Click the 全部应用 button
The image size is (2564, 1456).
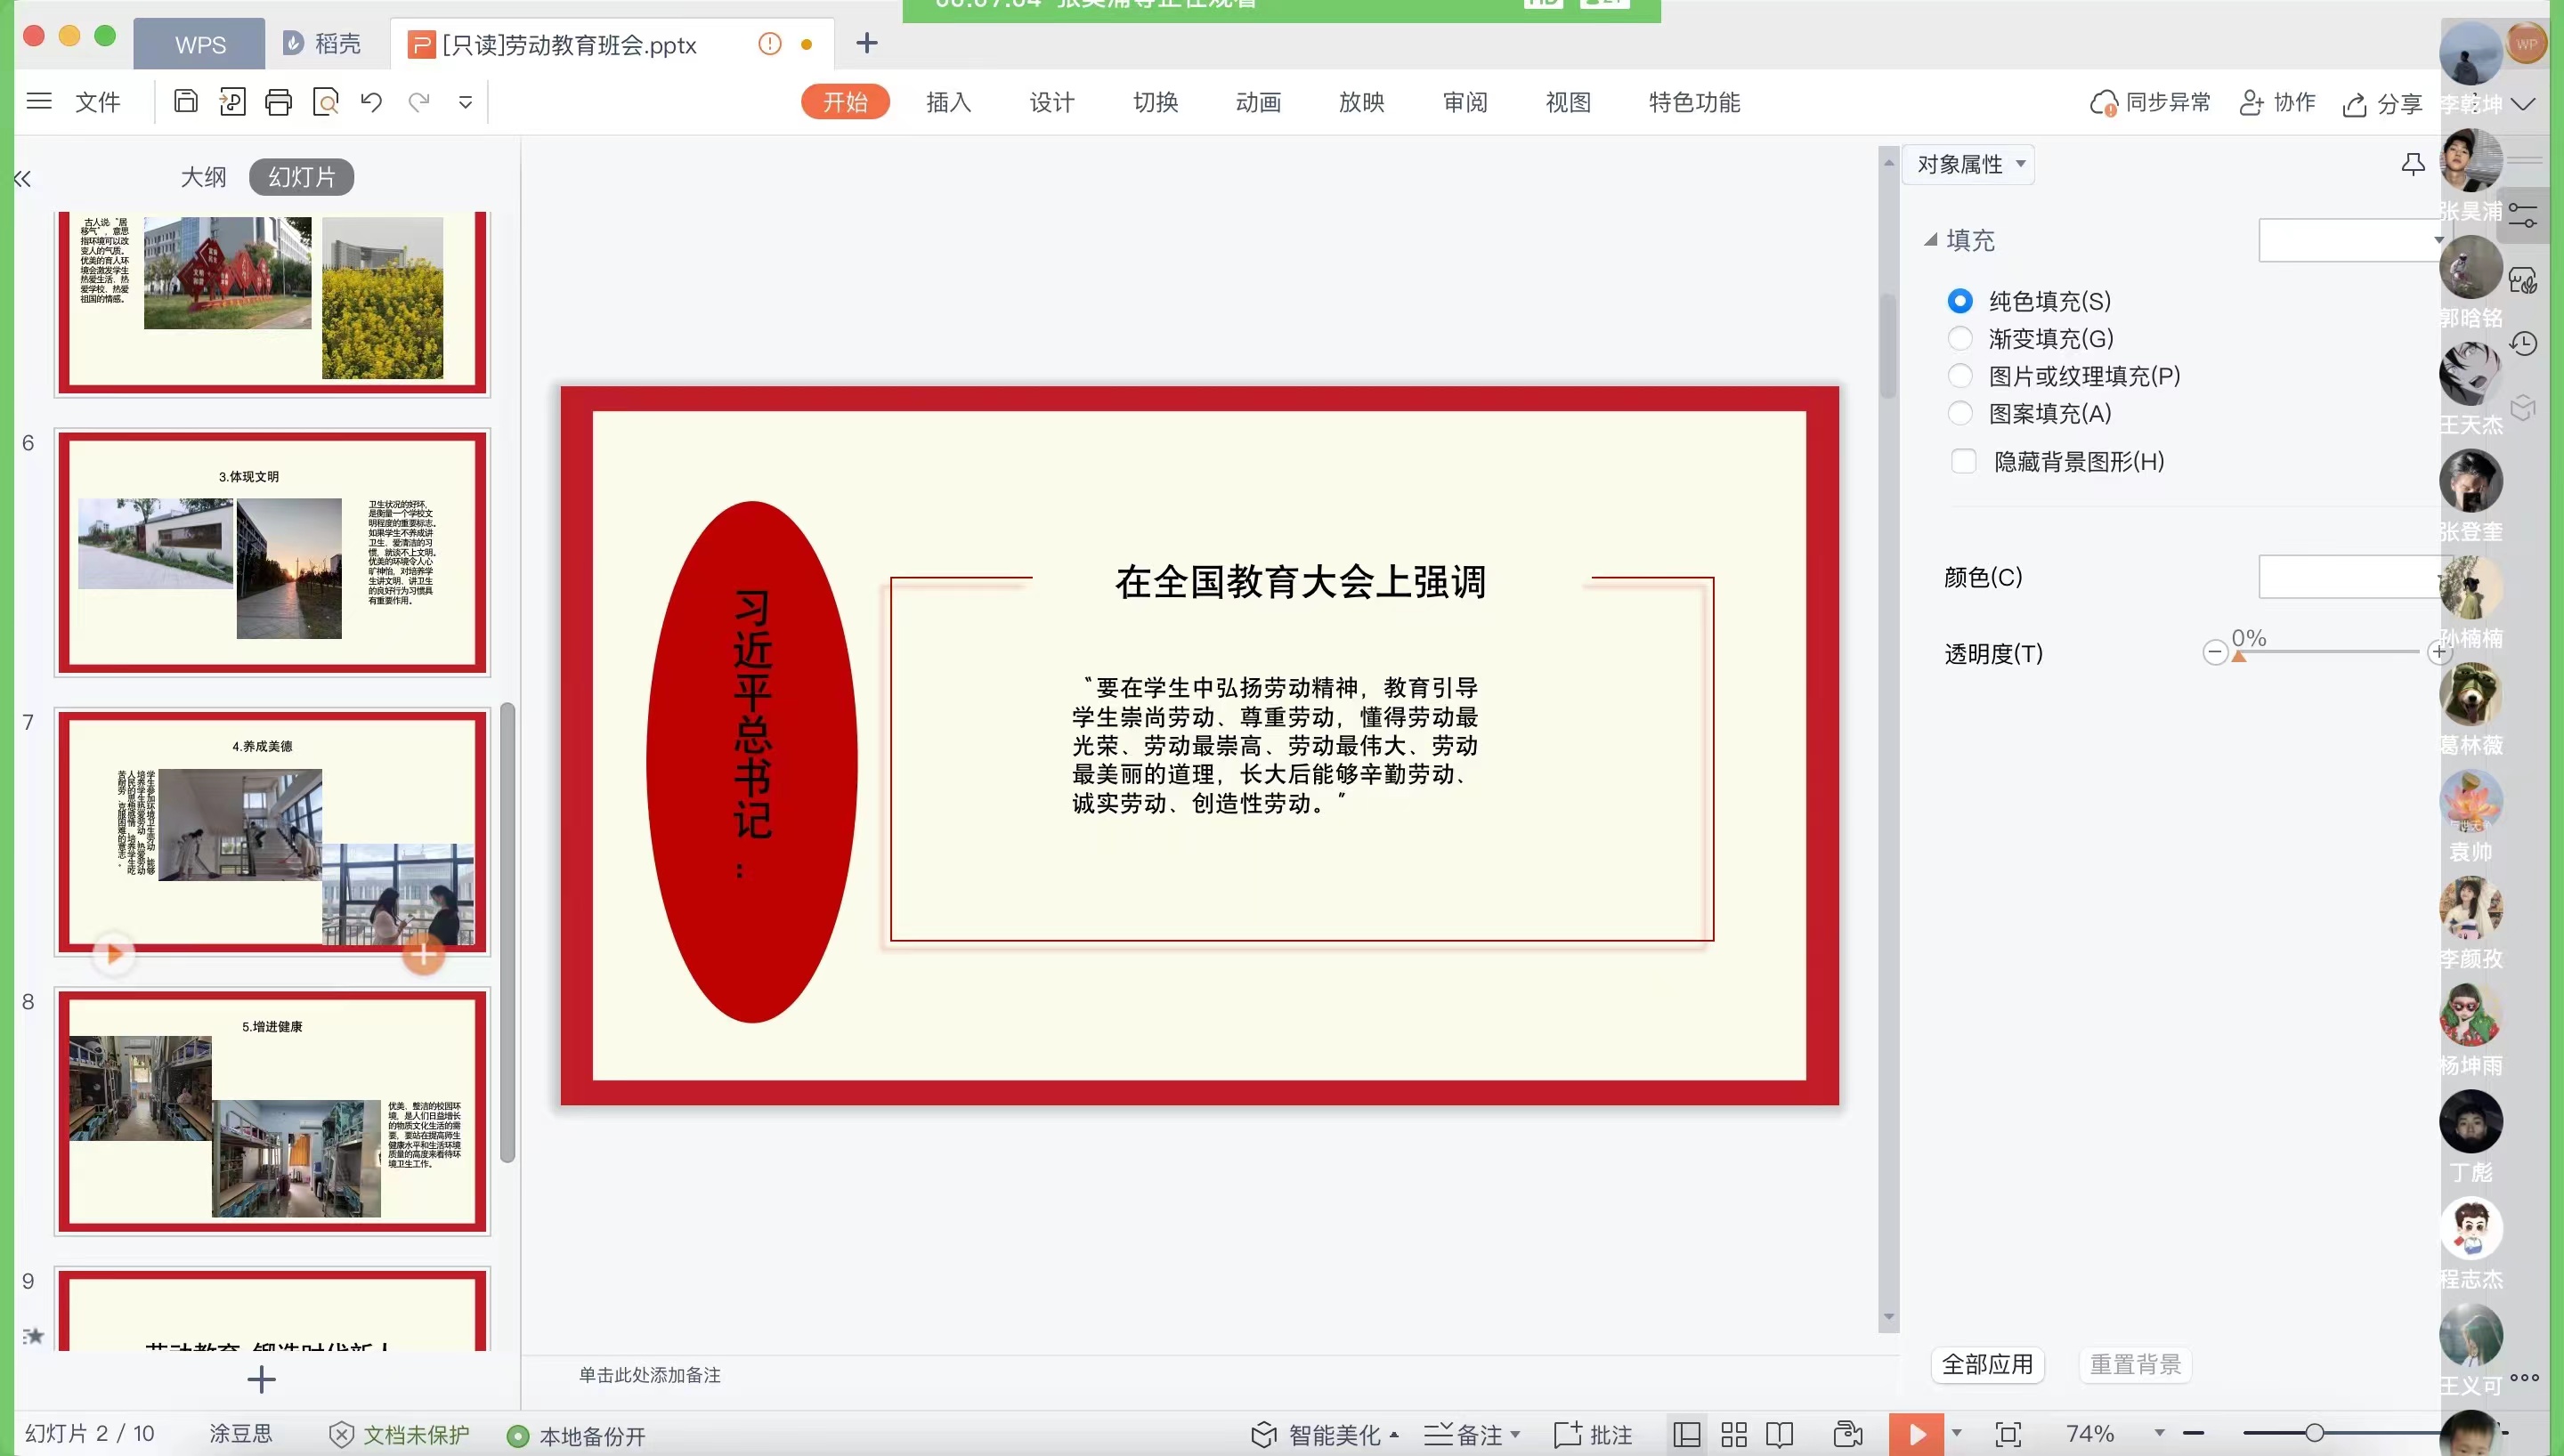click(1986, 1364)
